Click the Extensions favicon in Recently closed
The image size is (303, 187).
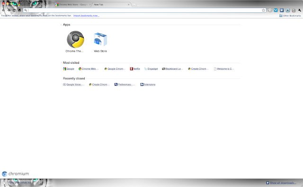point(142,85)
